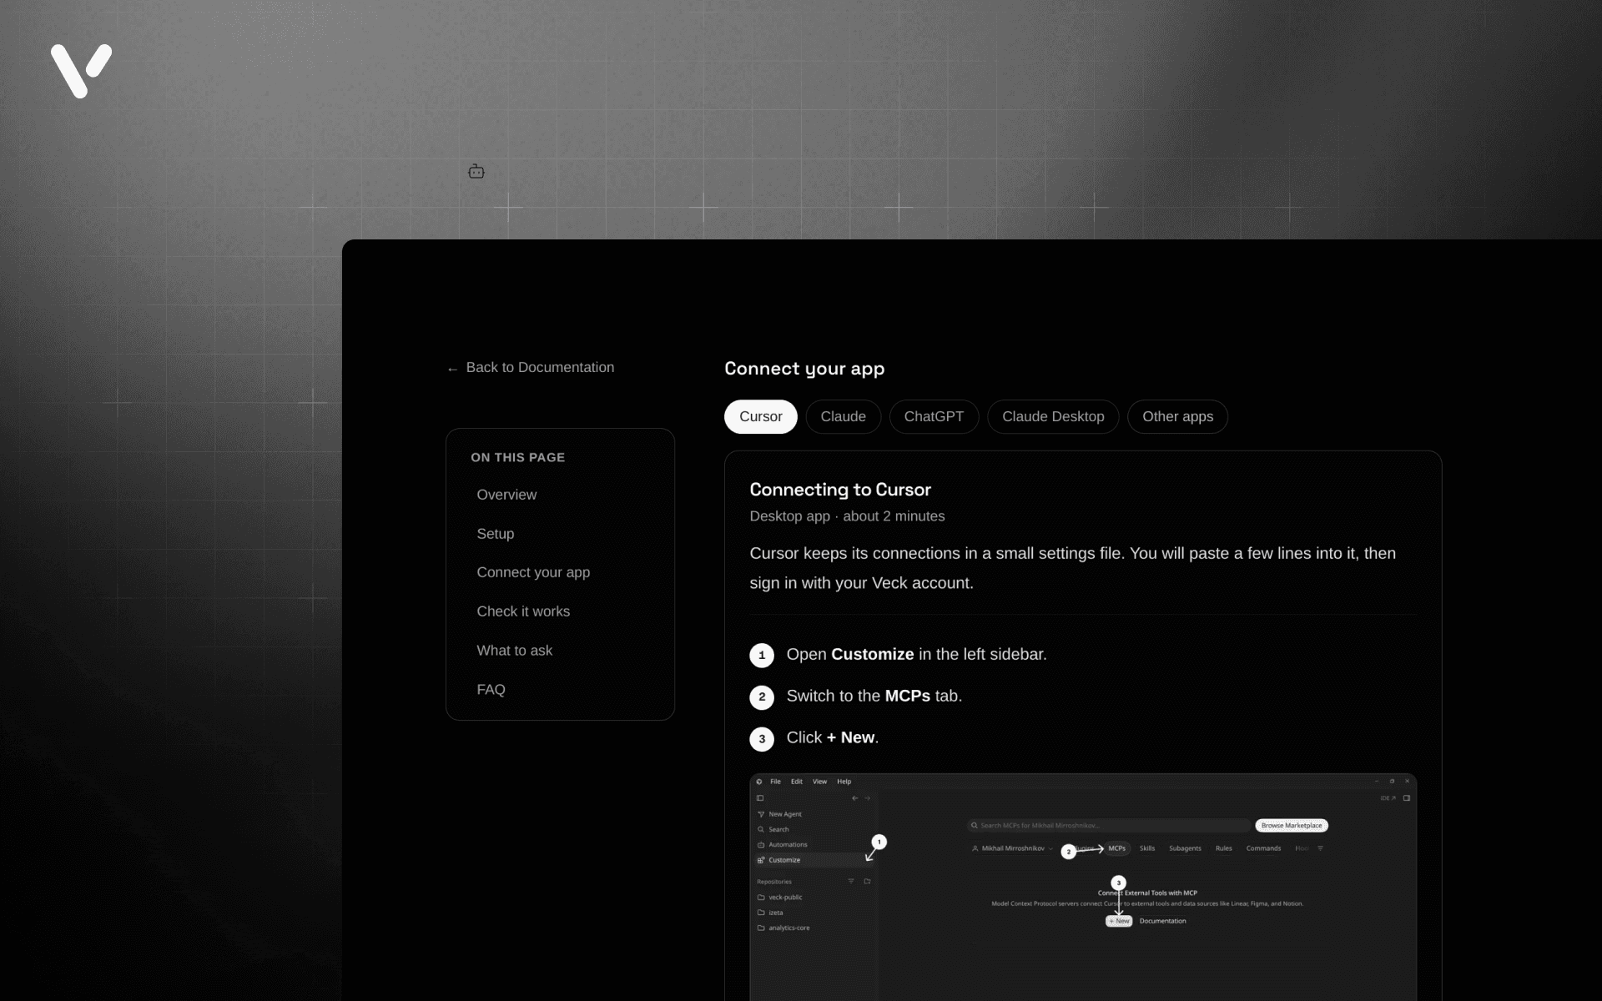Open the analytics-core repository folder
This screenshot has height=1001, width=1602.
[x=783, y=928]
